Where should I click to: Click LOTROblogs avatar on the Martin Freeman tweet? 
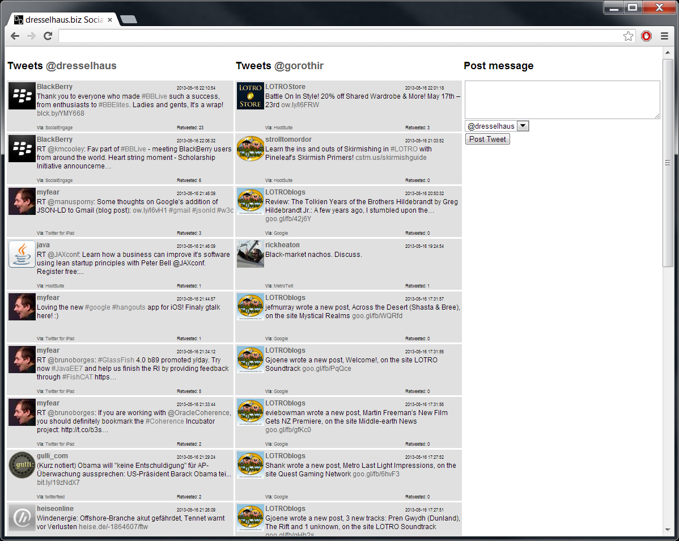tap(251, 412)
